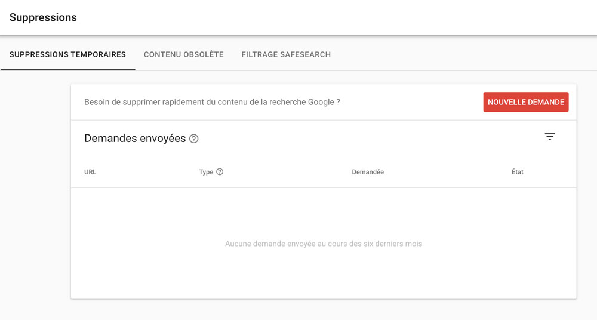This screenshot has width=597, height=320.
Task: Switch to the Contenu obsolète tab
Action: 183,54
